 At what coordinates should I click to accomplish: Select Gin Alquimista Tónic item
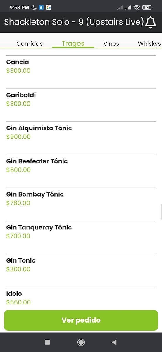(x=81, y=138)
